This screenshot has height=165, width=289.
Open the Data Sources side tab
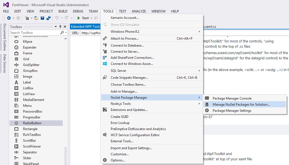pos(5,64)
